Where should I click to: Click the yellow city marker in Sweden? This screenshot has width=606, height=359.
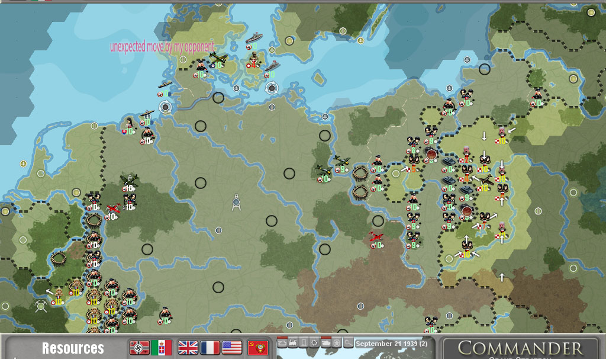pos(289,41)
